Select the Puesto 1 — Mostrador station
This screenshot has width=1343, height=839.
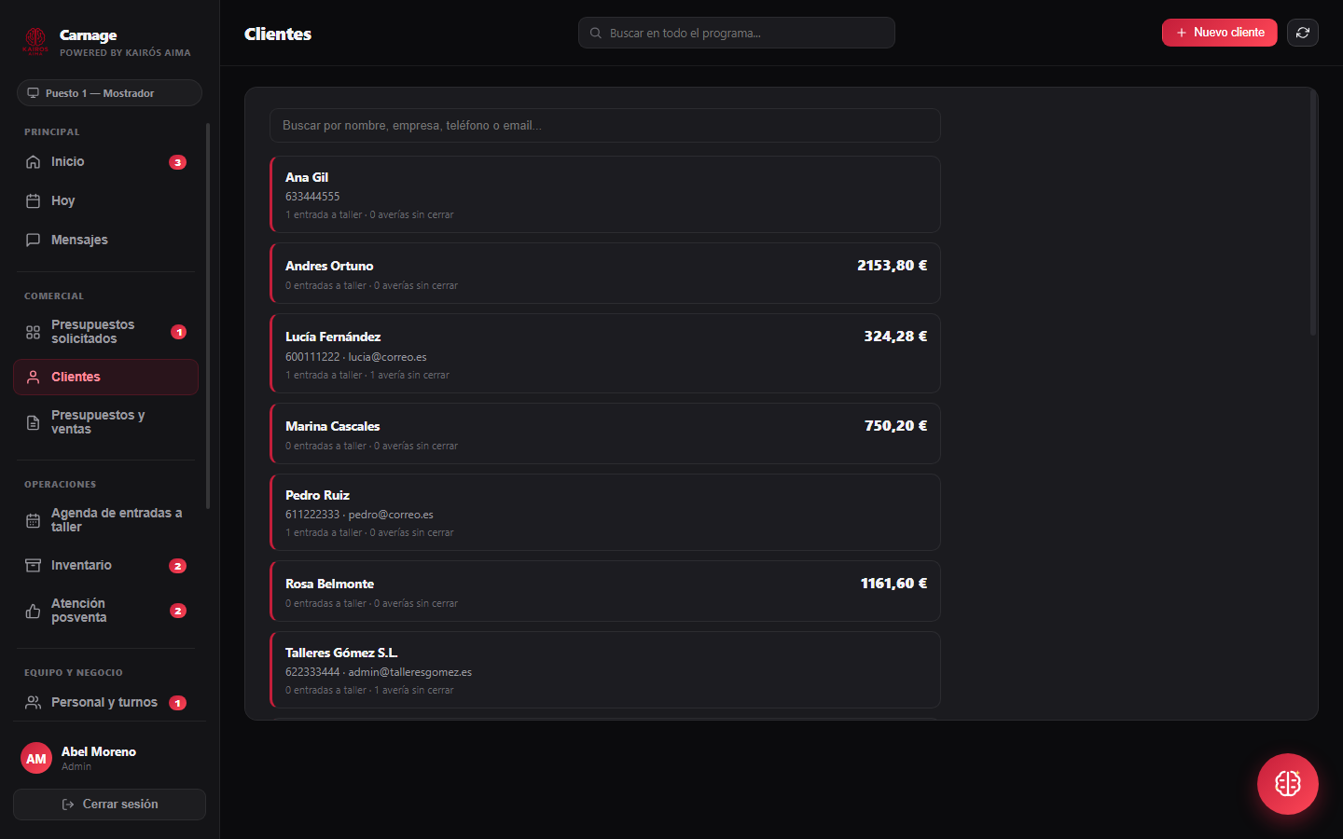tap(109, 93)
